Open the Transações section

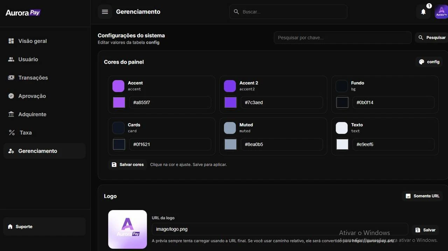(33, 78)
